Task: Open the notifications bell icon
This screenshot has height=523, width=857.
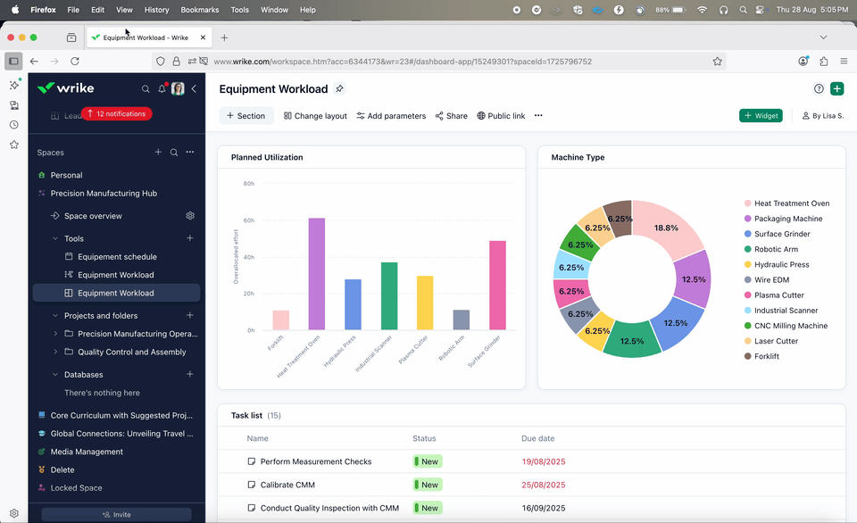Action: click(x=162, y=89)
